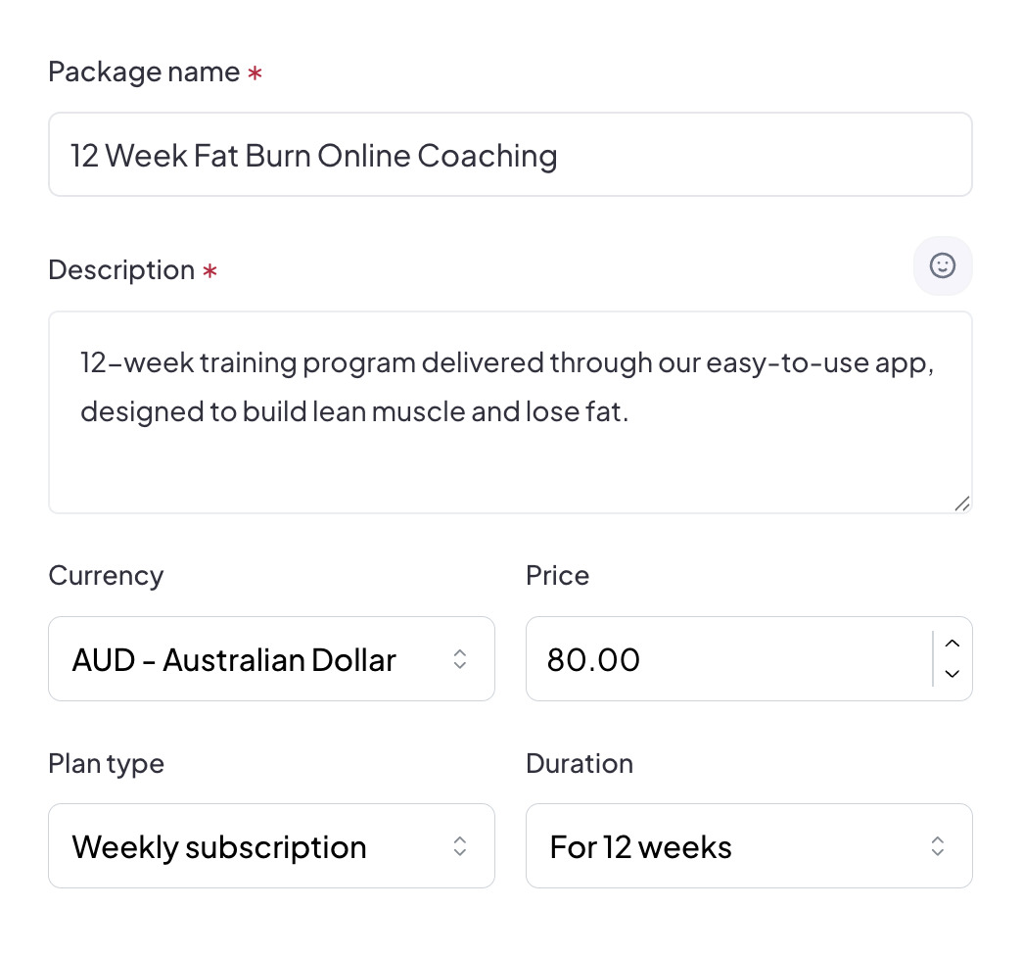Click the Price label
This screenshot has height=956, width=1022.
[x=557, y=576]
